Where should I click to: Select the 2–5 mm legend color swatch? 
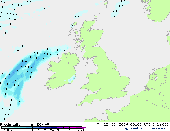pos(23,128)
